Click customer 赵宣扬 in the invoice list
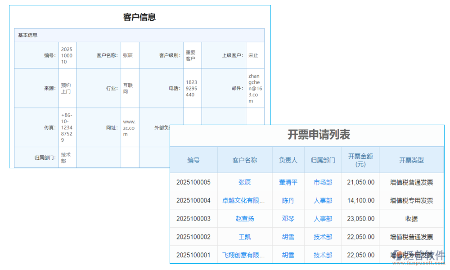 pos(244,219)
